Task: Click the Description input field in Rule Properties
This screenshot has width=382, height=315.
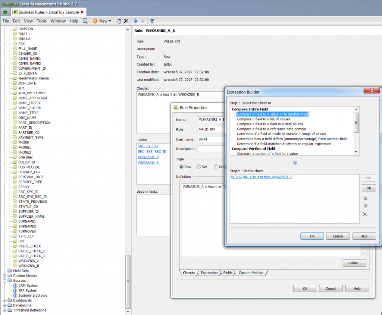Action: [211, 149]
